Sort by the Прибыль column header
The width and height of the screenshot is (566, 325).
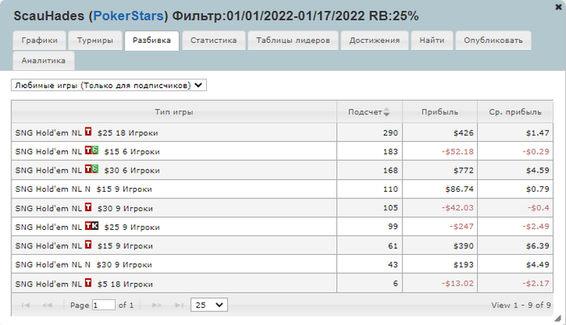(x=440, y=112)
